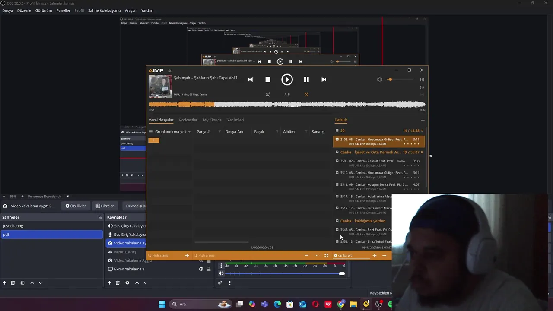Click the library minus remove button
Screen dimensions: 553x311
(x=306, y=255)
